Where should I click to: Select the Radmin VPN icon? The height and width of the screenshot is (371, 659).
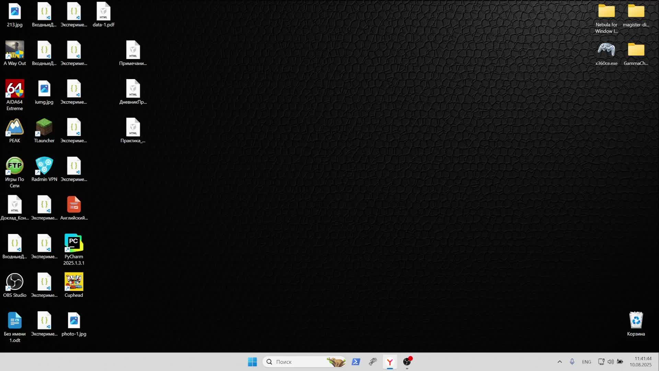point(44,166)
